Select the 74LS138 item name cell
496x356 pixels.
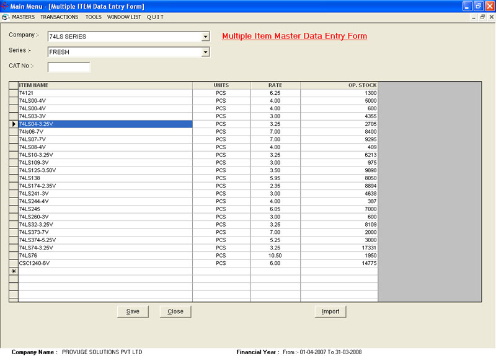(105, 178)
